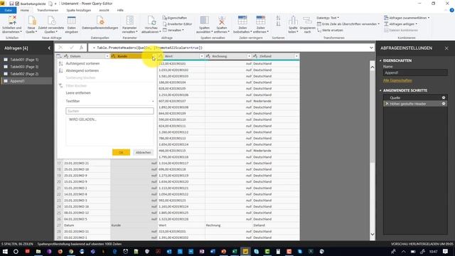The height and width of the screenshot is (256, 455).
Task: Click Gruppieren nach icon
Action: (x=307, y=21)
